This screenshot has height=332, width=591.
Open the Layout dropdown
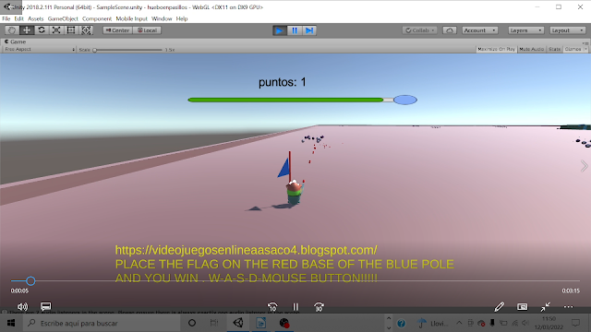pos(567,30)
